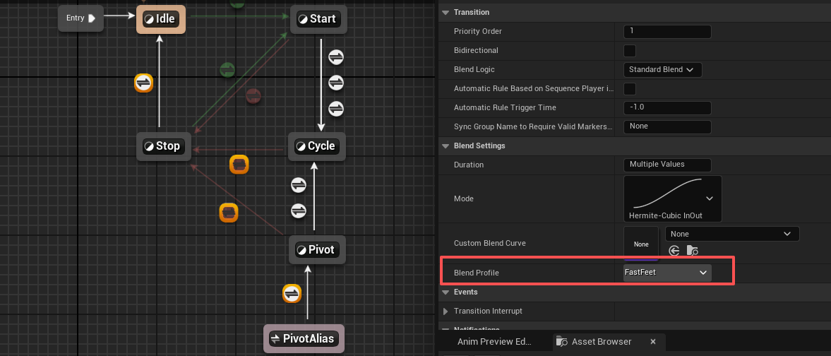Collapse the Blend Settings section
831x356 pixels.
click(x=446, y=146)
